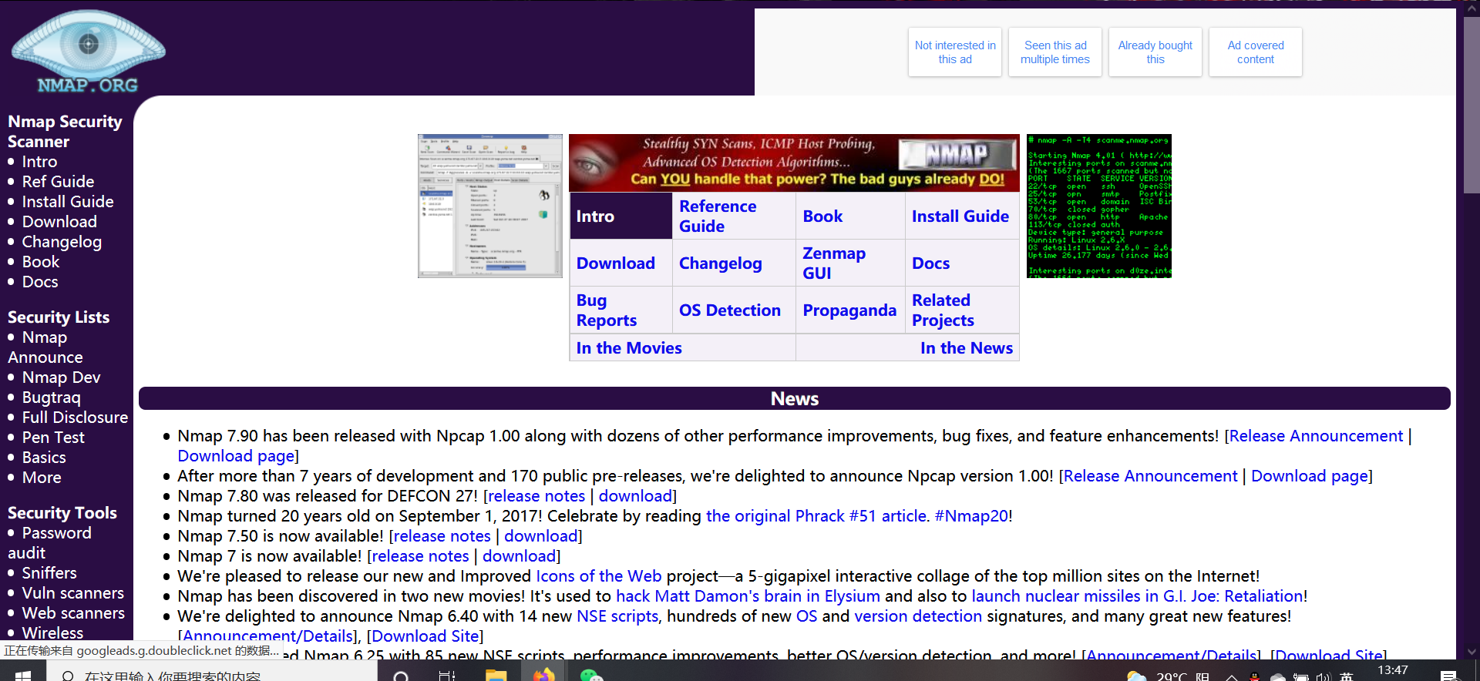Open Related Projects navigation entry
This screenshot has width=1480, height=681.
coord(943,310)
